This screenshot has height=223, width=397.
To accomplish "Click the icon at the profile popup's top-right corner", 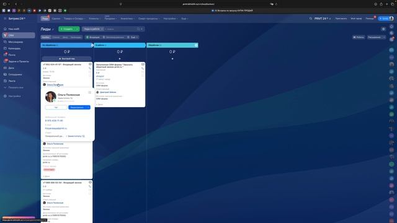I will 89,92.
